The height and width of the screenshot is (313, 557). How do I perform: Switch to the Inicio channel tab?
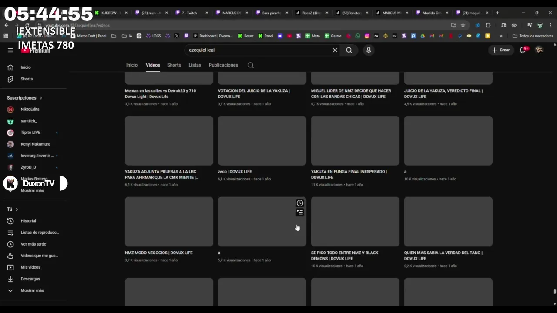pos(132,65)
